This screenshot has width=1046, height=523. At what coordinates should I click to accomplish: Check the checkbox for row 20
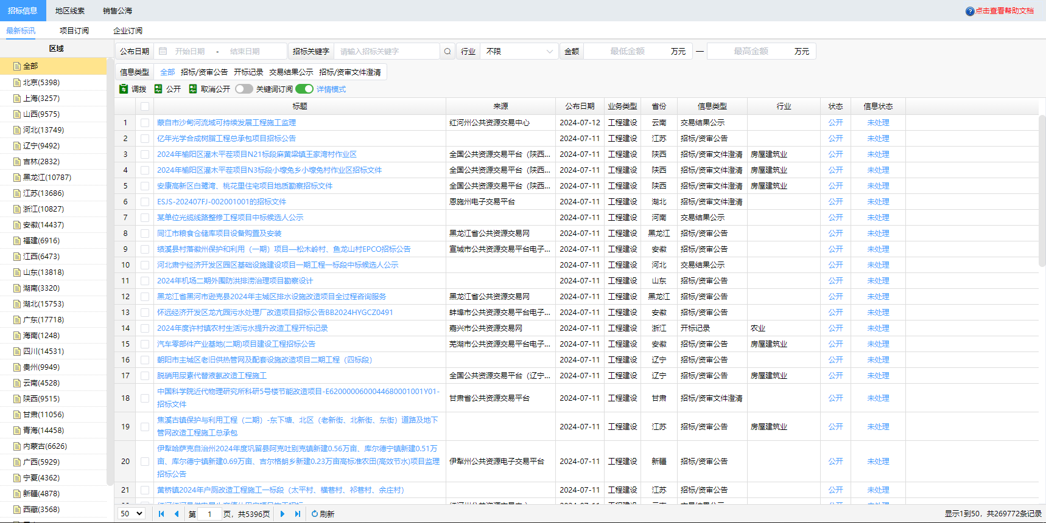coord(144,461)
